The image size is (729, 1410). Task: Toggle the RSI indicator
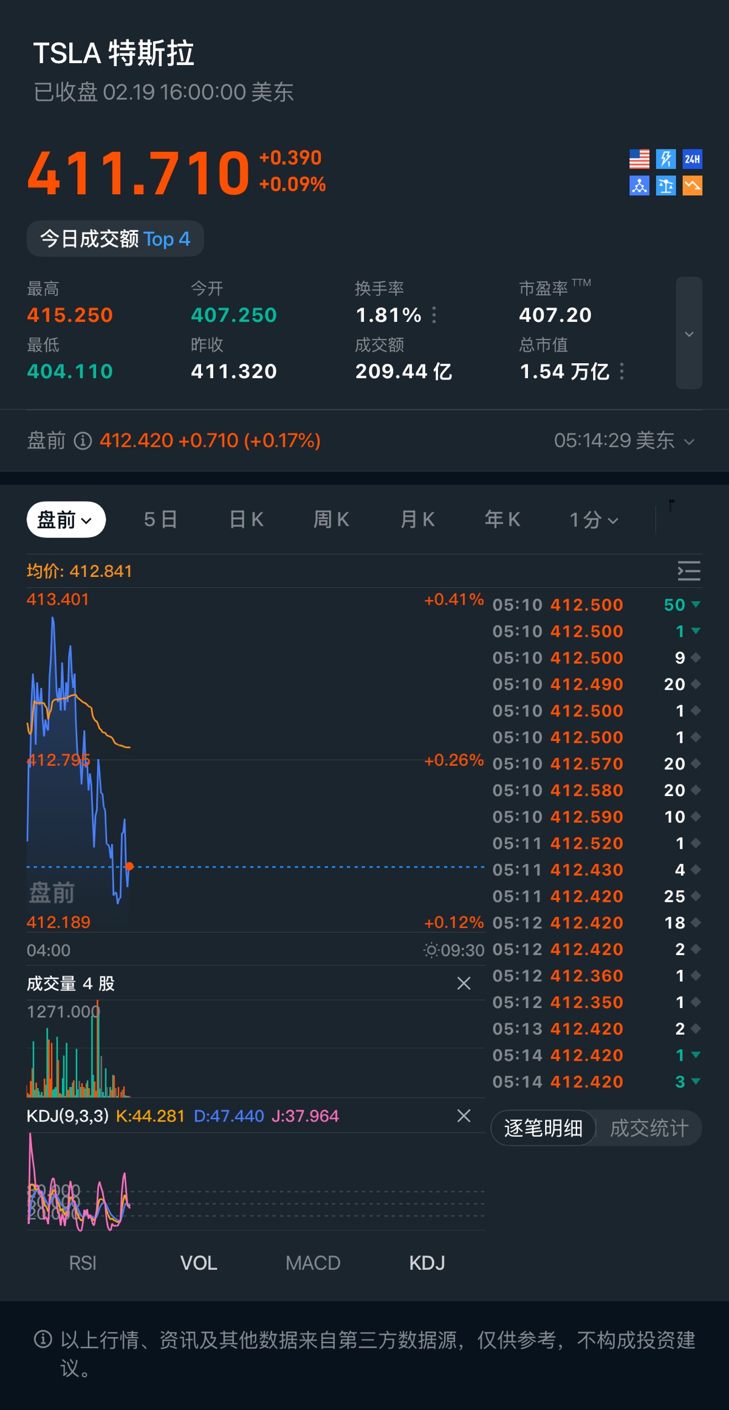coord(83,1263)
